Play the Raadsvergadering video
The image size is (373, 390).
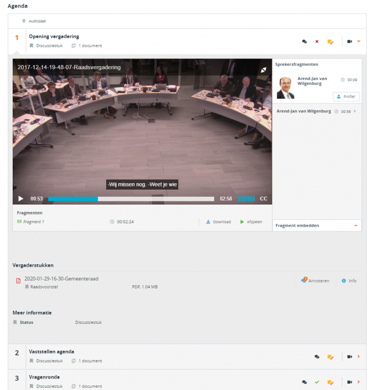pyautogui.click(x=21, y=199)
